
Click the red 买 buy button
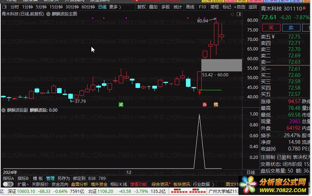[271, 28]
